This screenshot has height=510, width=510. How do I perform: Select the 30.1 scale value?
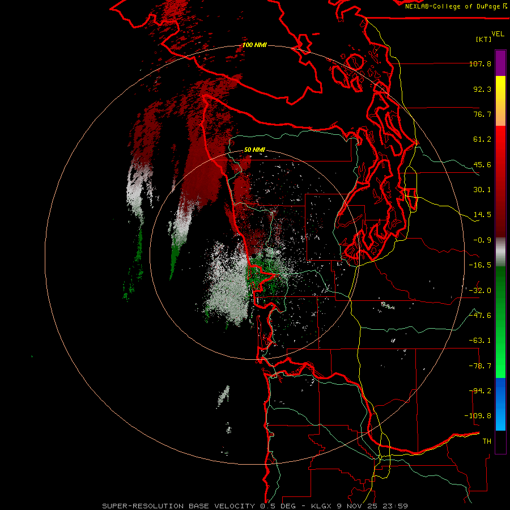[482, 190]
